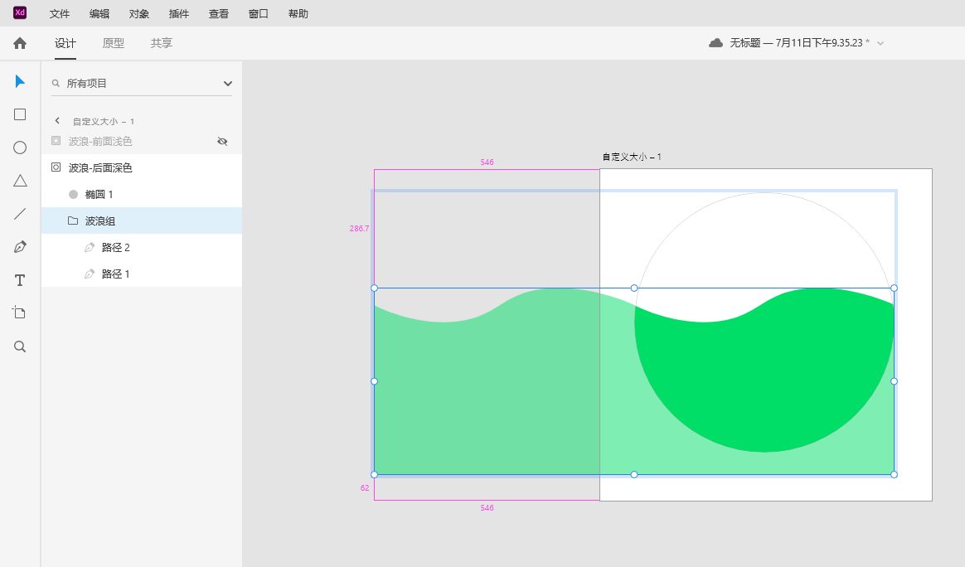Open the 文件 menu
The width and height of the screenshot is (965, 567).
tap(60, 13)
